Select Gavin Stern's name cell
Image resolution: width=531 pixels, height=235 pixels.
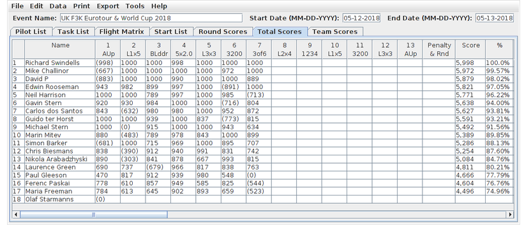coord(60,103)
